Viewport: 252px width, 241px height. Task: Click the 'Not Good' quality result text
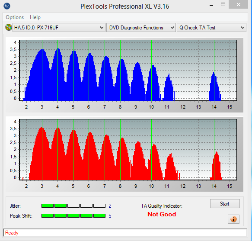pos(162,214)
